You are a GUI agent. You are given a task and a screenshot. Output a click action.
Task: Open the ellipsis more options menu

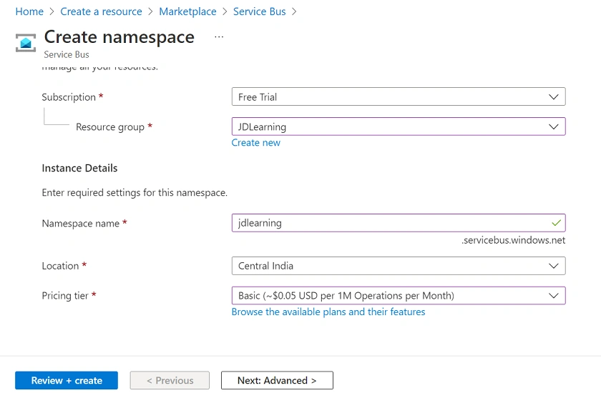point(219,36)
